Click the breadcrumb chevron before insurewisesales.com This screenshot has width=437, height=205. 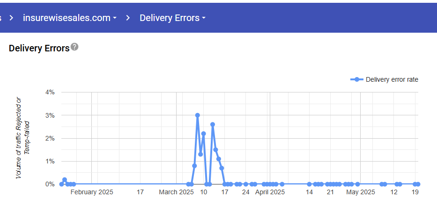tap(11, 18)
